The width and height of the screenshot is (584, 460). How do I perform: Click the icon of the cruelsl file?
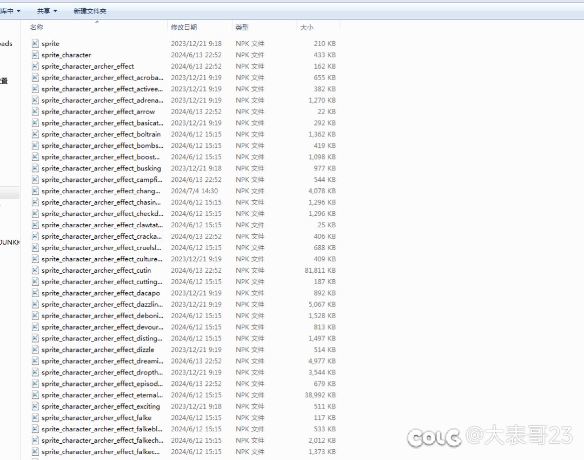(35, 247)
